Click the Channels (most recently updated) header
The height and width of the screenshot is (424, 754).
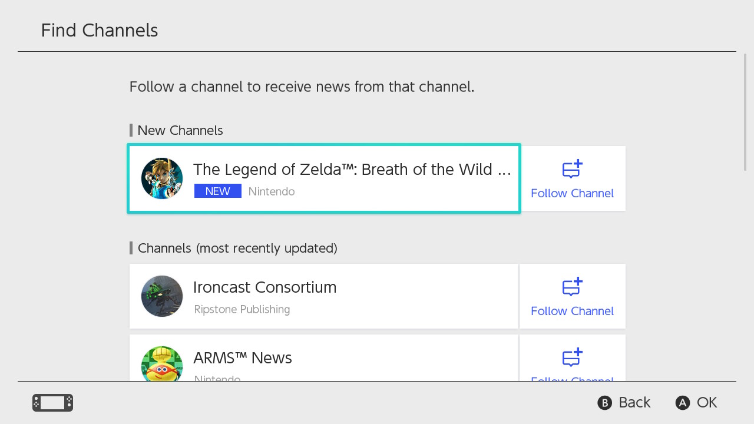point(237,248)
